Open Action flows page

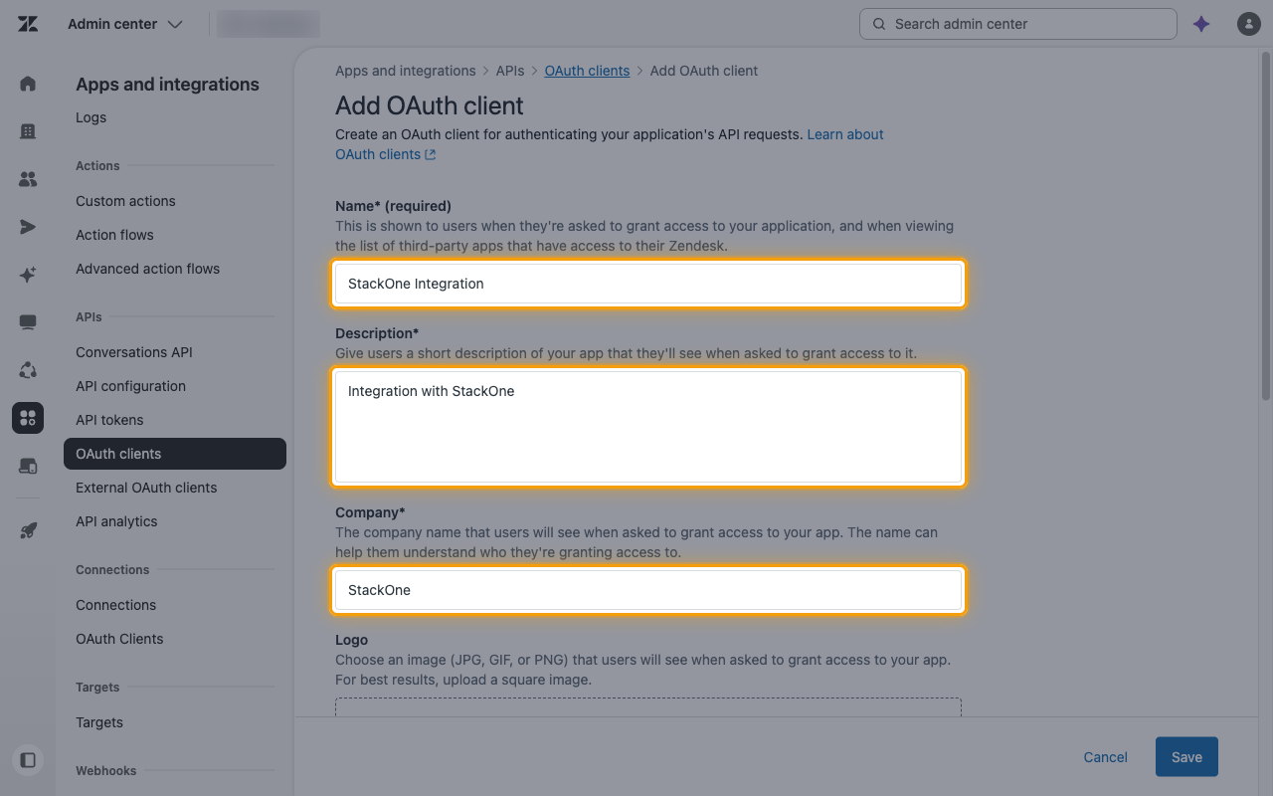(x=114, y=235)
